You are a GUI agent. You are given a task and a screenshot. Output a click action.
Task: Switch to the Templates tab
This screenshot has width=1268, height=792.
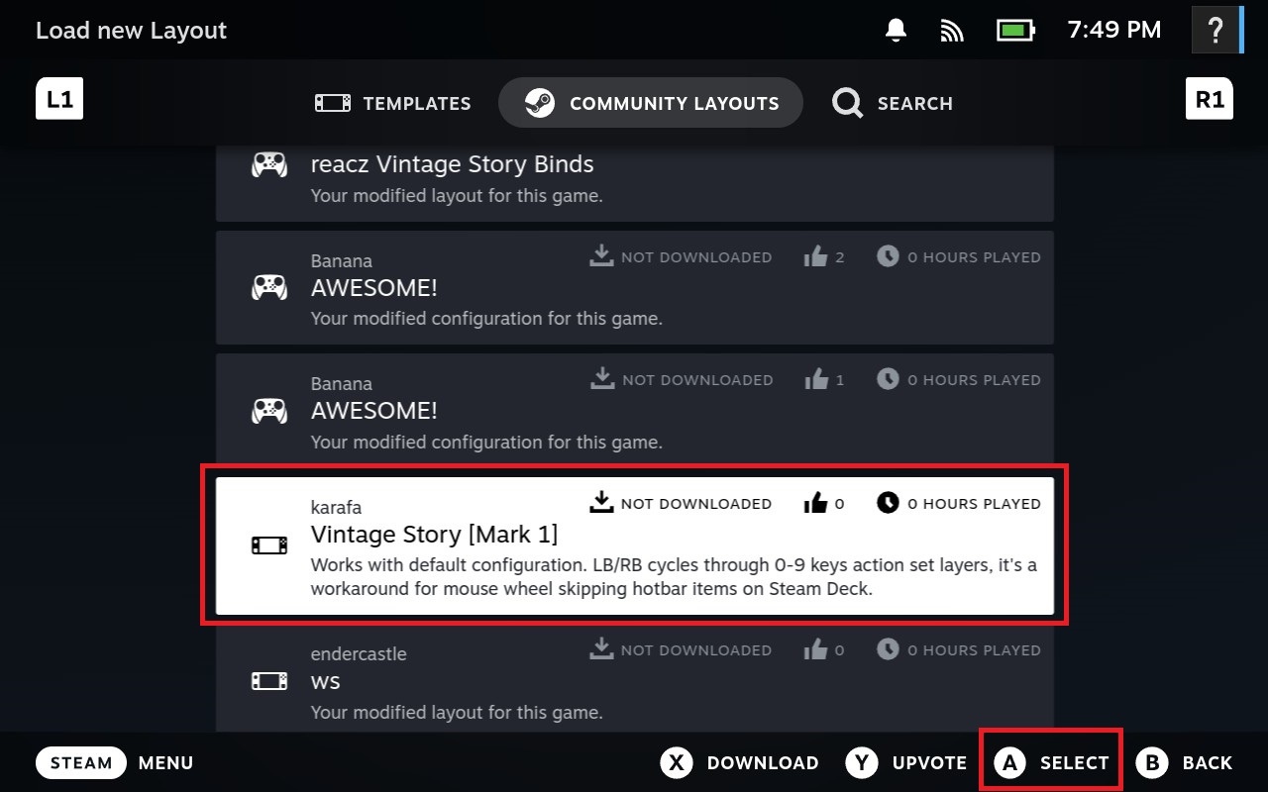393,103
